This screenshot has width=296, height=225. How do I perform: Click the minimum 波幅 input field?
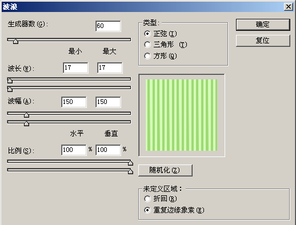(74, 102)
